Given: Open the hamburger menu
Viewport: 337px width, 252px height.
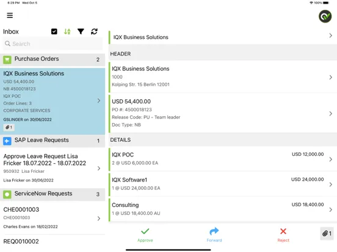Looking at the screenshot, I should [x=10, y=15].
